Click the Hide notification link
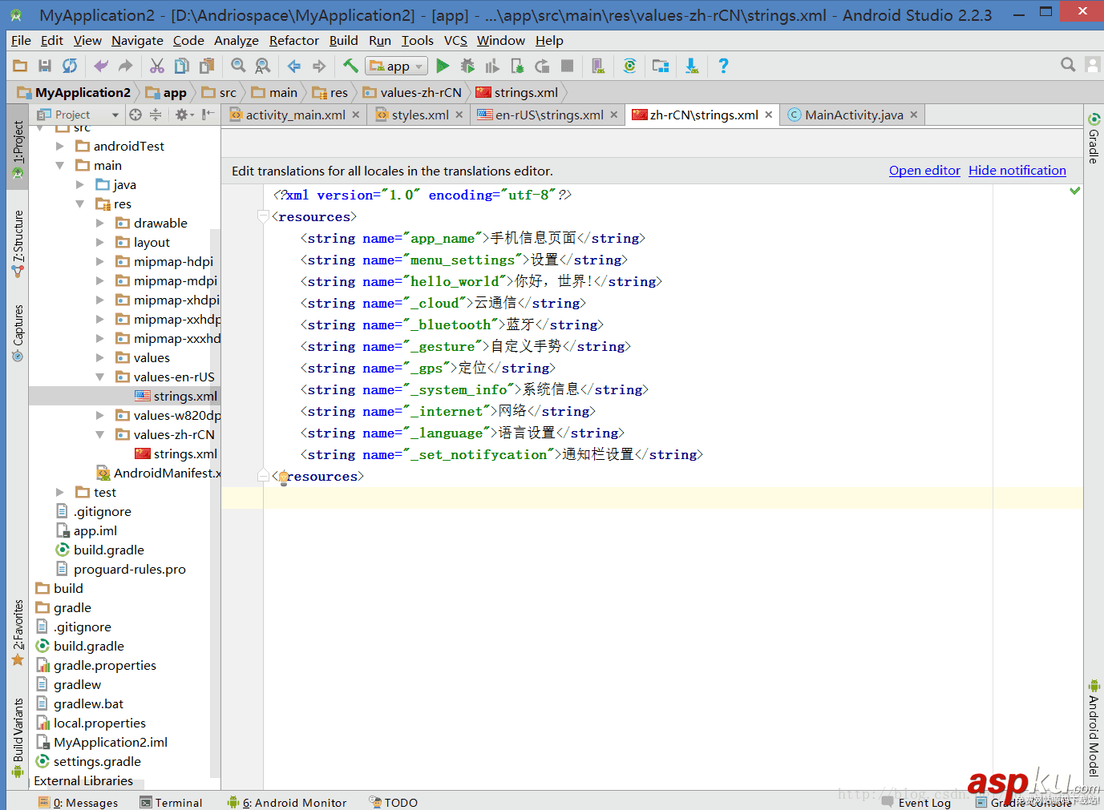Image resolution: width=1104 pixels, height=810 pixels. pyautogui.click(x=1017, y=170)
